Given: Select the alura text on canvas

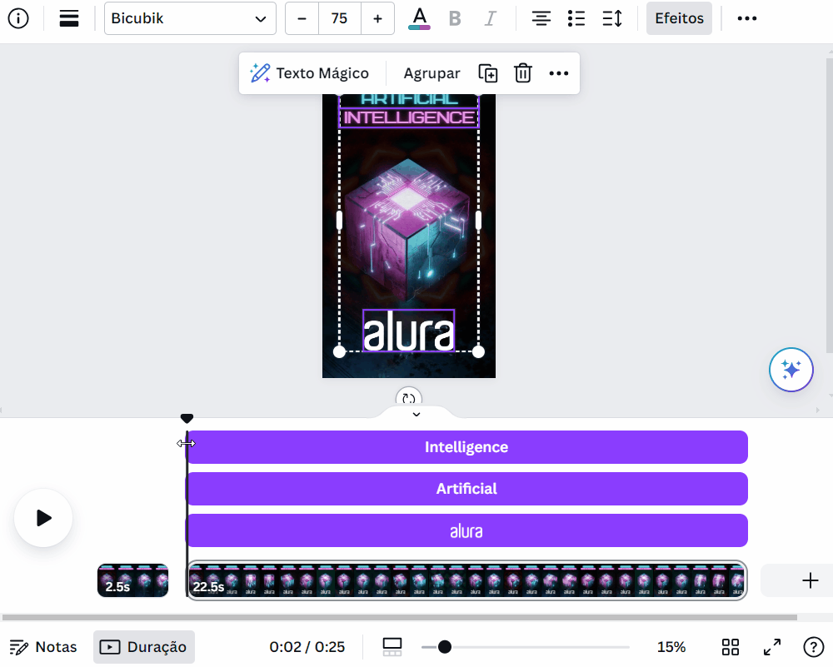Looking at the screenshot, I should 408,331.
